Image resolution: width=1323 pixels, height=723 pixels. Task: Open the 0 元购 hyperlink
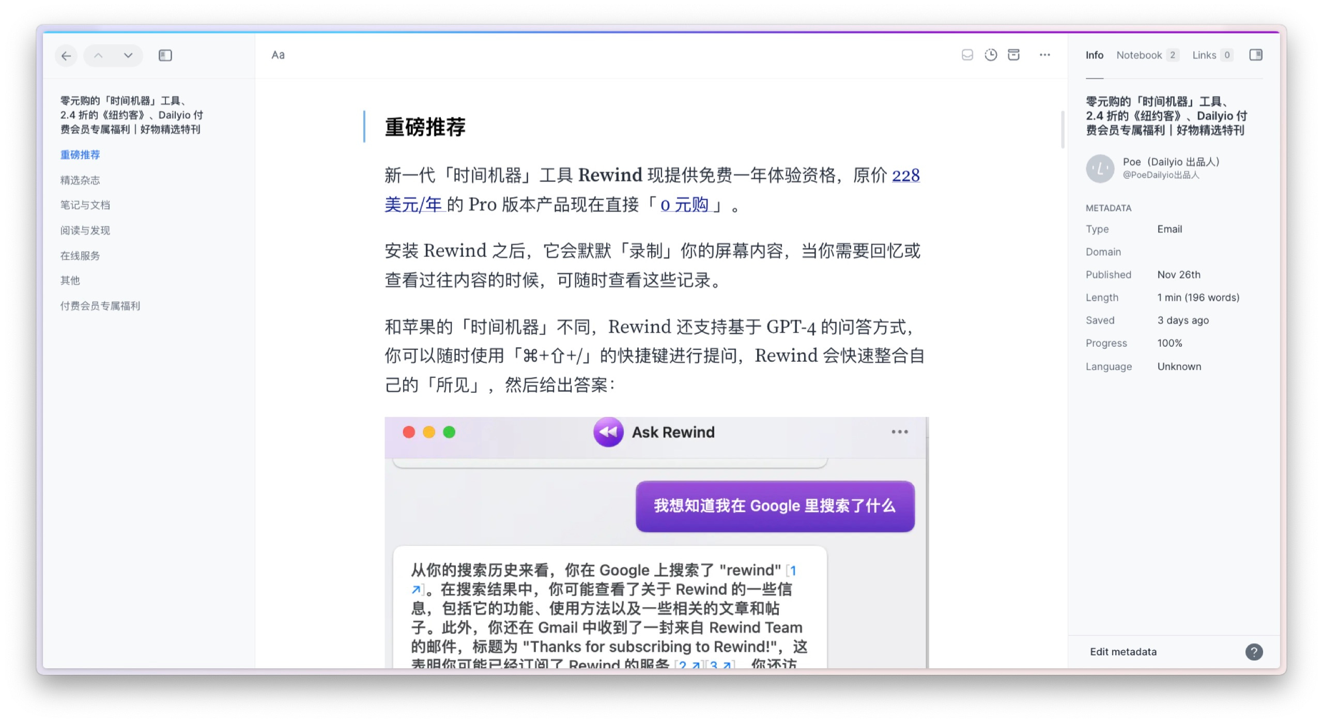[x=684, y=205]
